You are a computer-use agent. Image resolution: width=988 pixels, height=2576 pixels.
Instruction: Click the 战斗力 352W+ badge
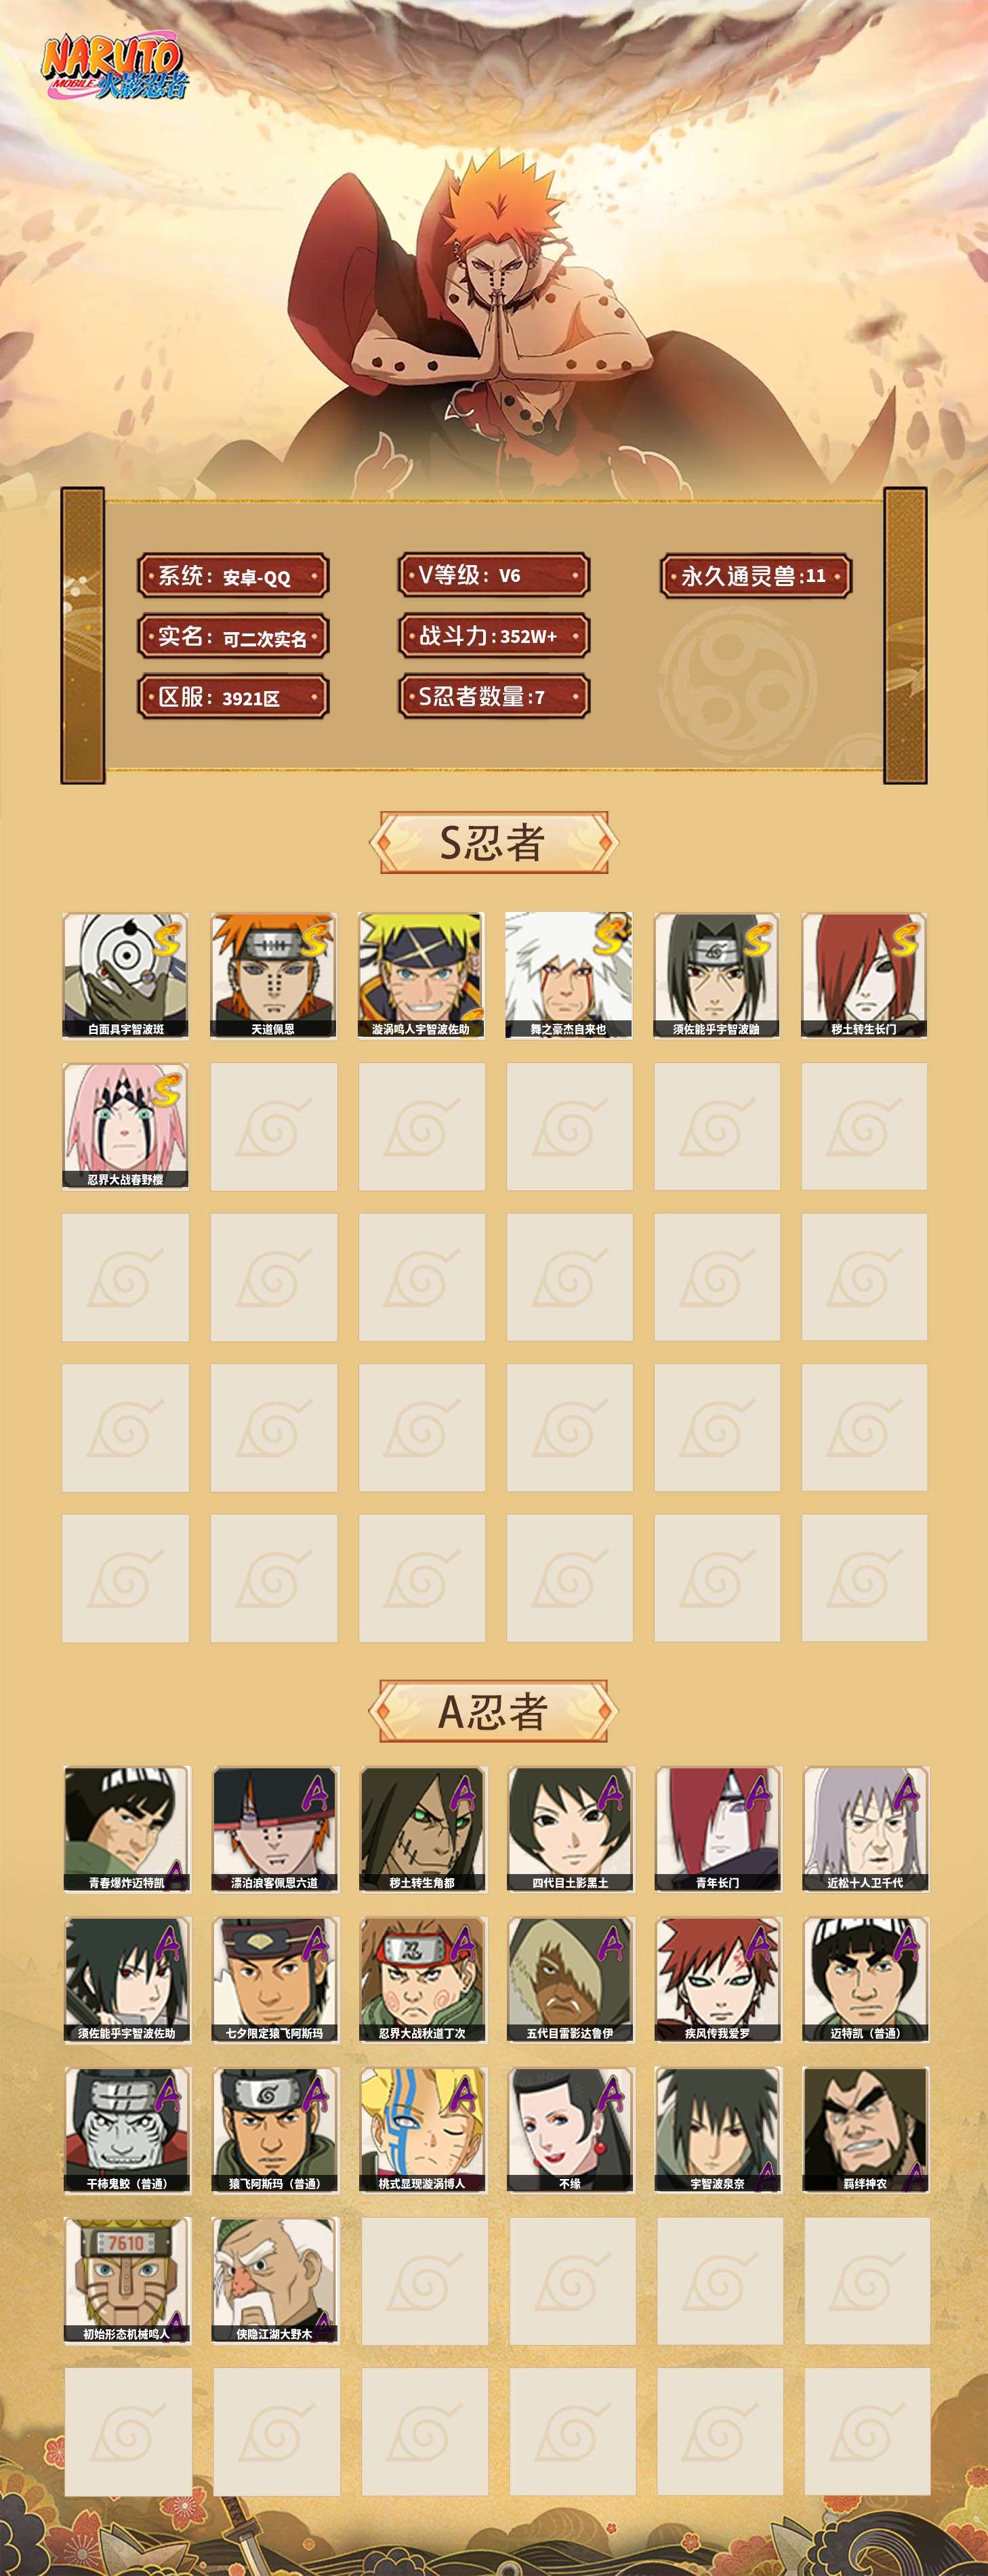point(494,636)
